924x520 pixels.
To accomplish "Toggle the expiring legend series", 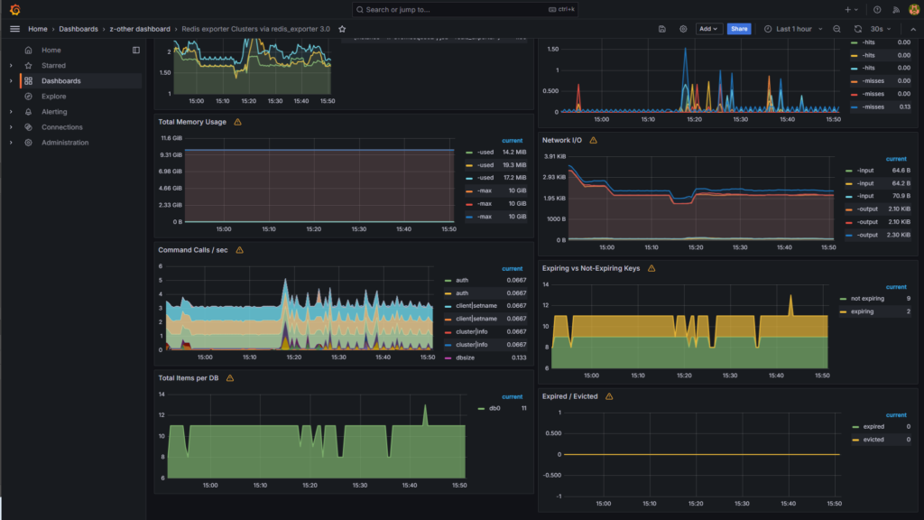I will [862, 311].
